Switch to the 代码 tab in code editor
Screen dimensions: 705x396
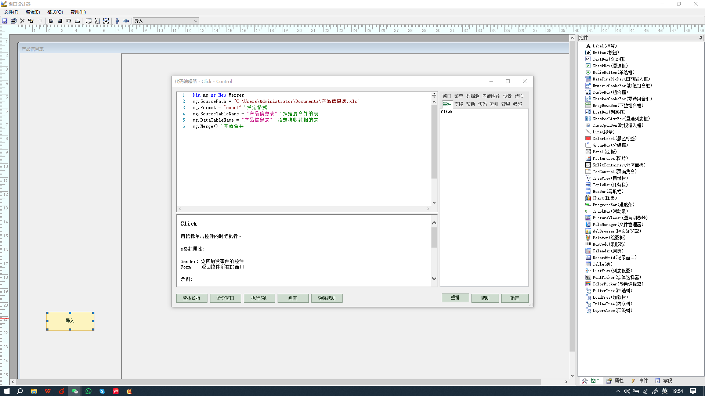pos(482,104)
